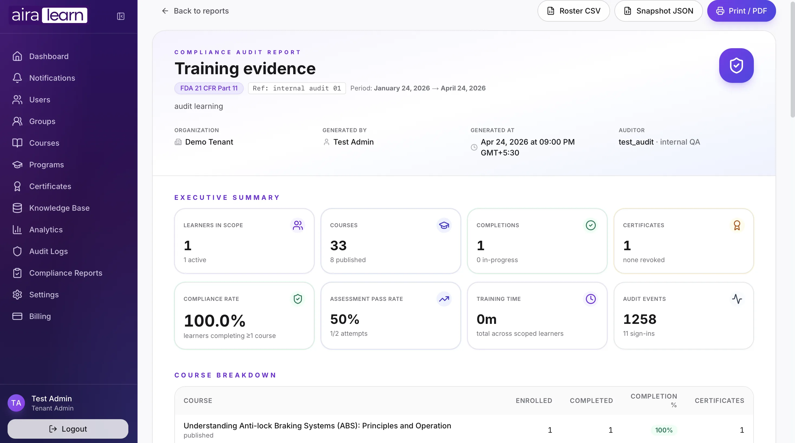Image resolution: width=795 pixels, height=443 pixels.
Task: Click the Learners in Scope users icon
Action: (298, 225)
